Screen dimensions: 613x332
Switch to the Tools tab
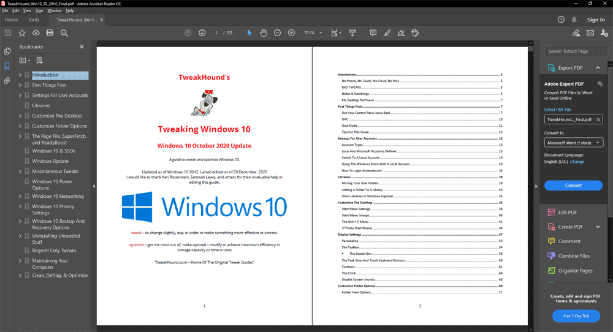(34, 20)
